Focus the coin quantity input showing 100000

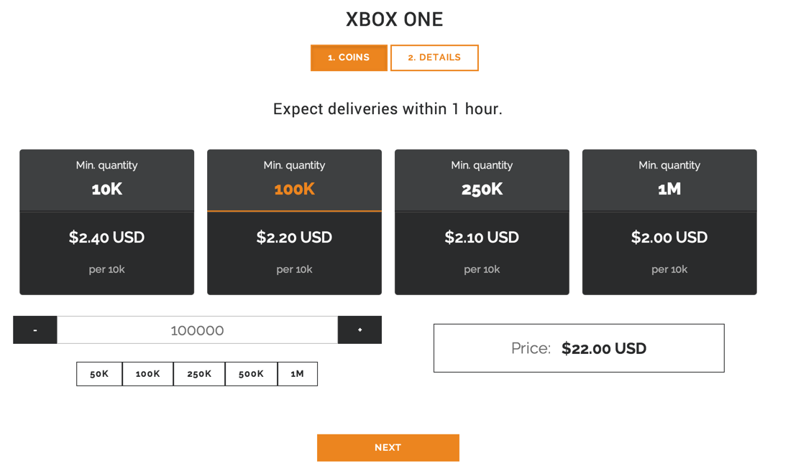[x=197, y=330]
